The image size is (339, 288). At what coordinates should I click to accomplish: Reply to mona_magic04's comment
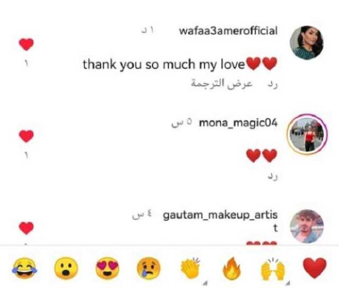click(x=272, y=176)
